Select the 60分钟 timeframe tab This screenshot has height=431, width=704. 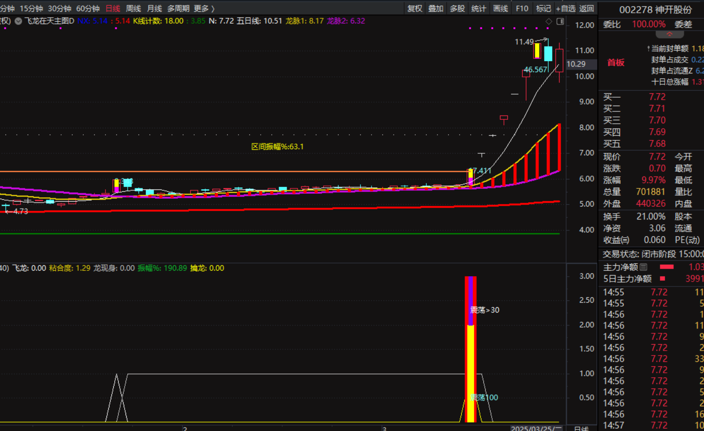88,8
